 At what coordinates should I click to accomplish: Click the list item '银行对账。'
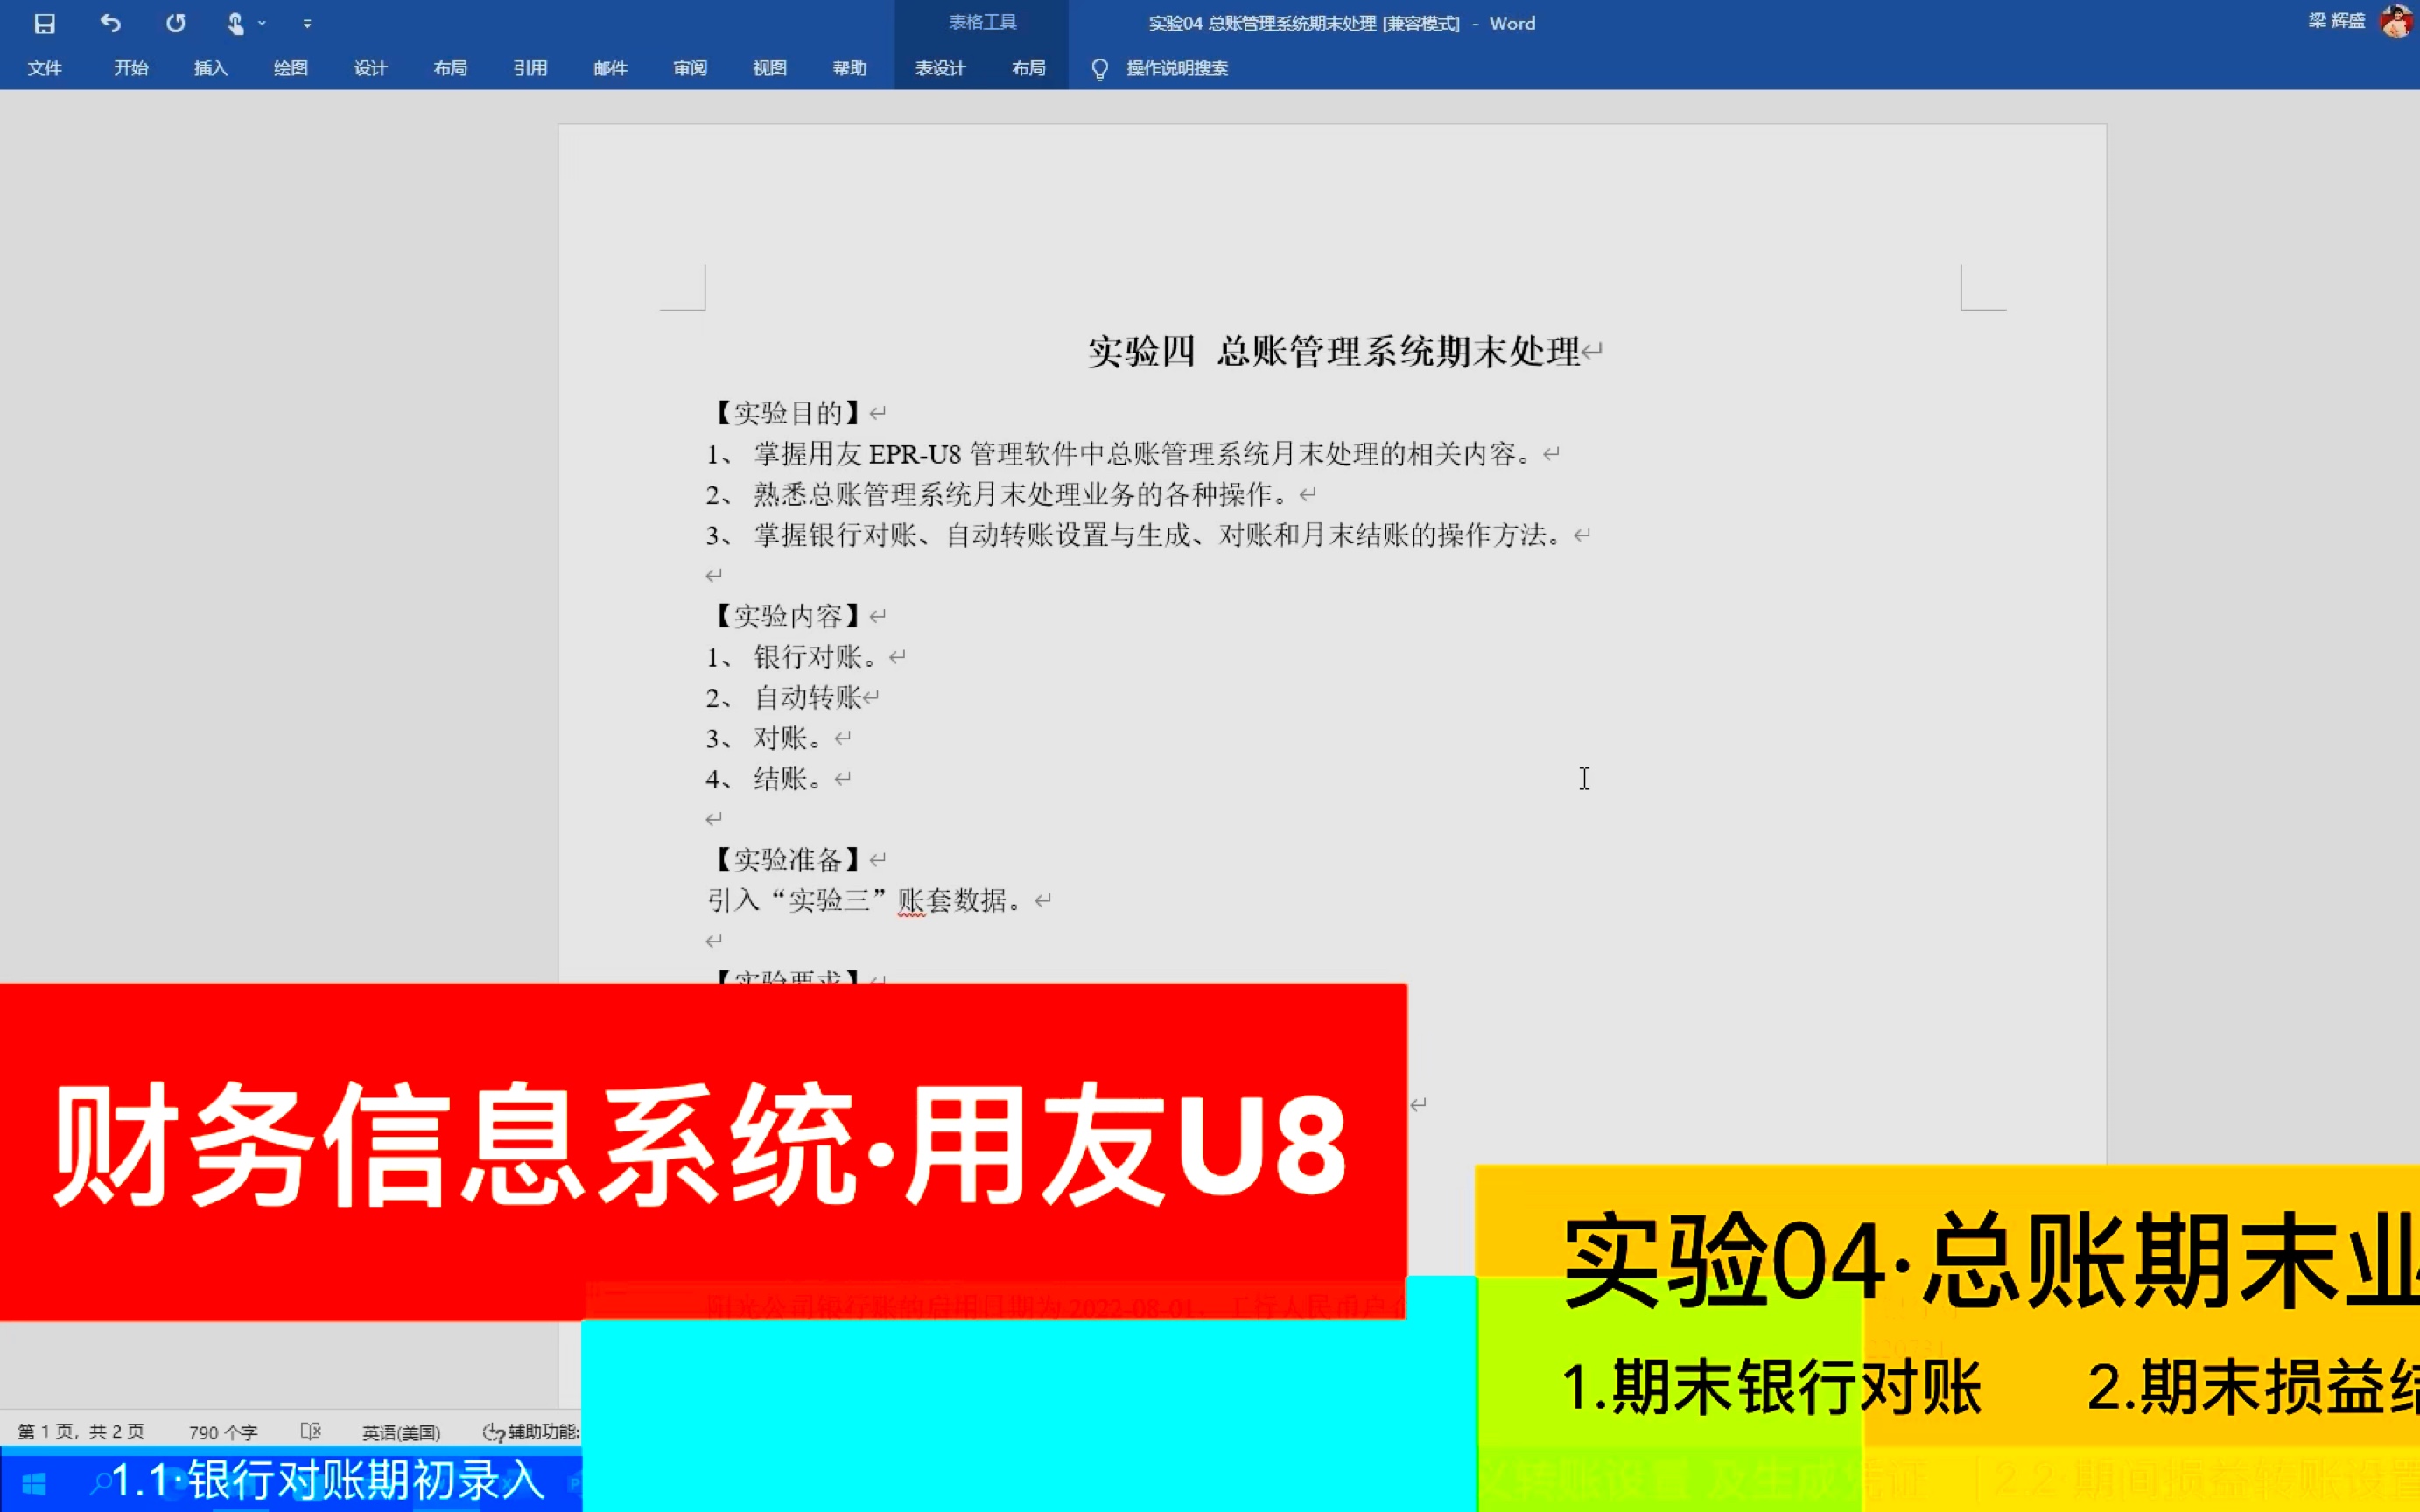coord(817,656)
